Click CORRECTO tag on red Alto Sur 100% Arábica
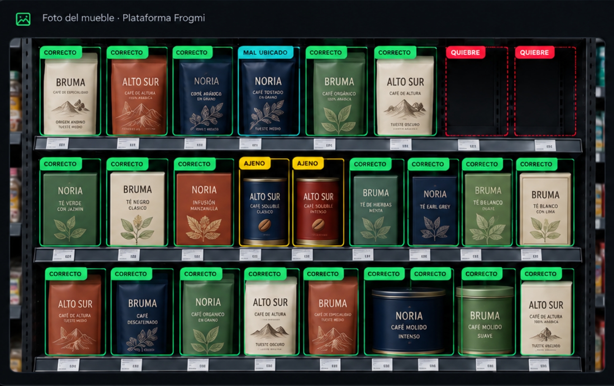 click(127, 52)
